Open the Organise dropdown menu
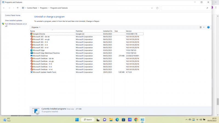This screenshot has height=123, width=219. 36,27
